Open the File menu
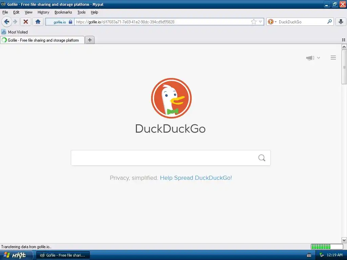347x260 pixels. (5, 12)
